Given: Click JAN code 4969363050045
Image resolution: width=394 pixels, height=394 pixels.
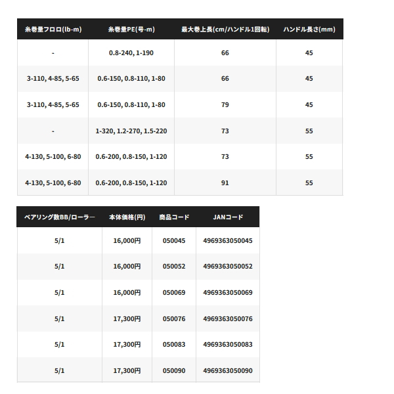Looking at the screenshot, I should click(228, 241).
